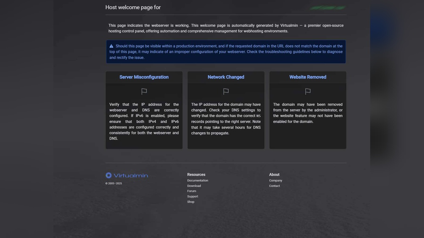Viewport: 424px width, 238px height.
Task: Click the Virtualmin logo in the footer
Action: (x=127, y=175)
